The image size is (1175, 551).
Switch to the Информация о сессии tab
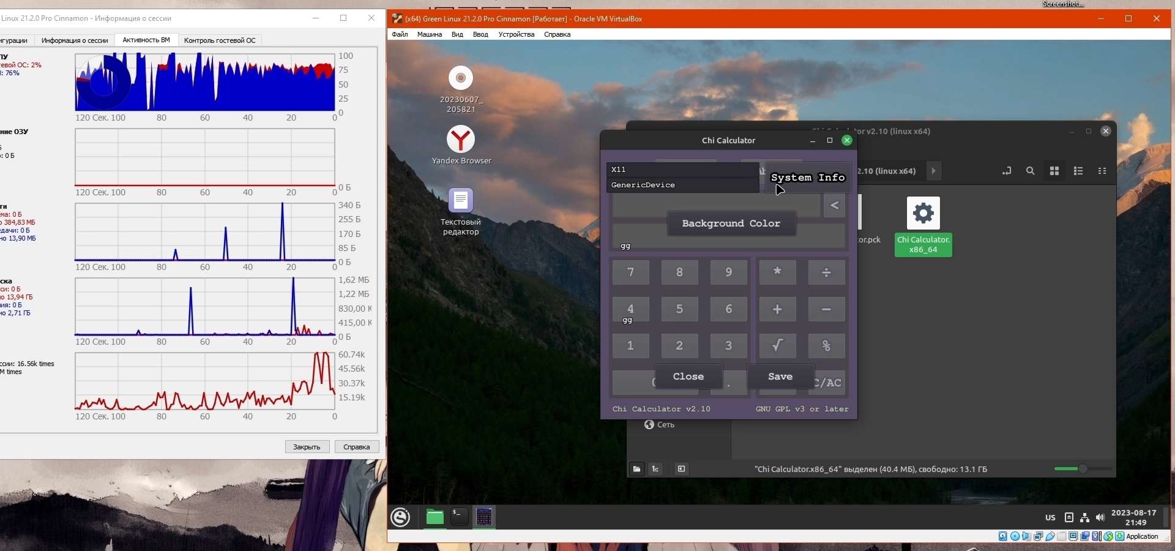pyautogui.click(x=75, y=40)
